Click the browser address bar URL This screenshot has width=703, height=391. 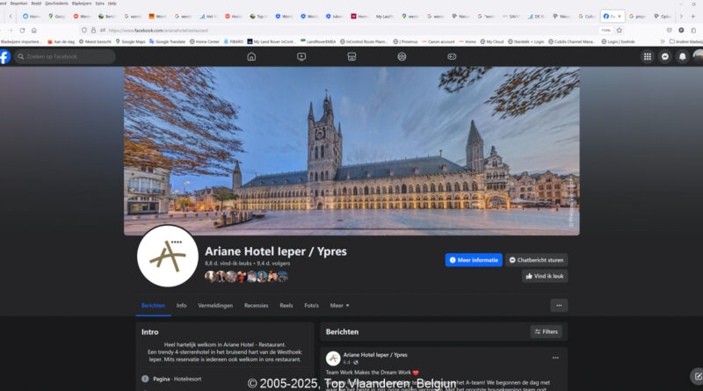pos(158,31)
